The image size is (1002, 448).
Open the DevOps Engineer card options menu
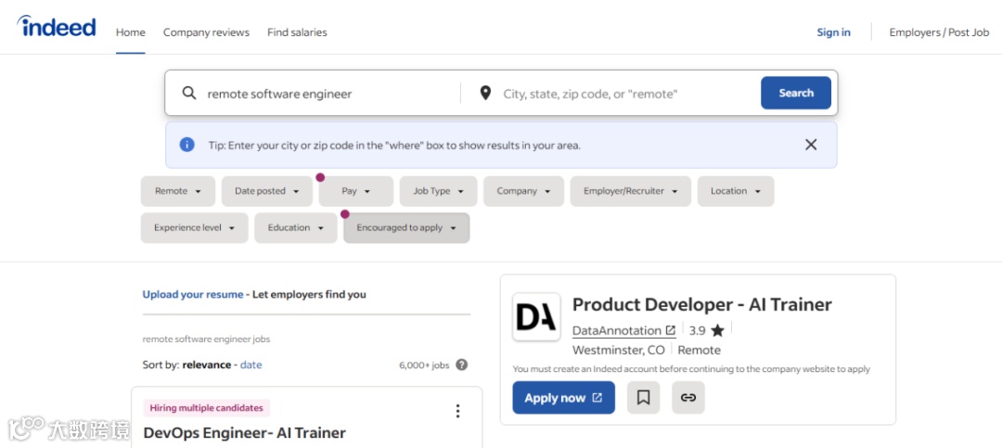[x=457, y=411]
